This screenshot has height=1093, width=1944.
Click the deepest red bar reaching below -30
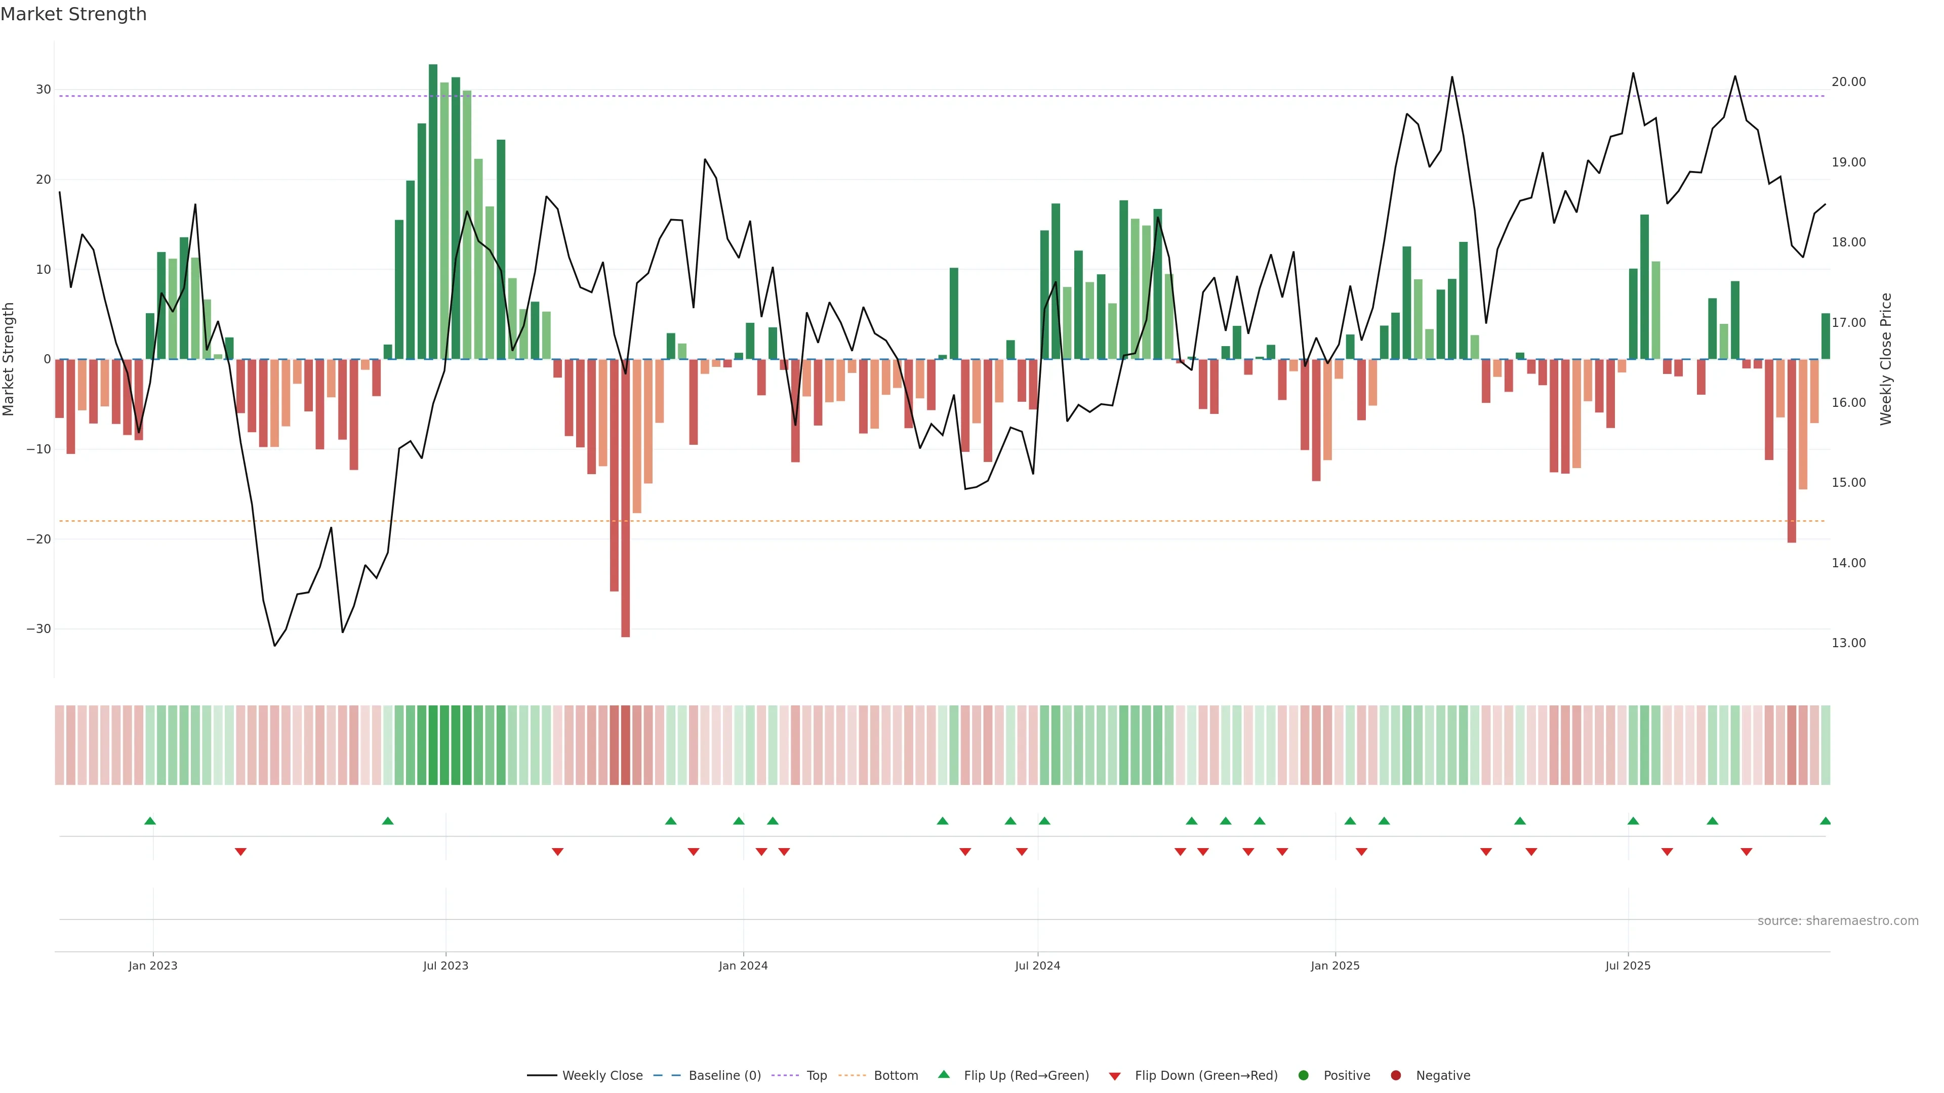tap(625, 498)
